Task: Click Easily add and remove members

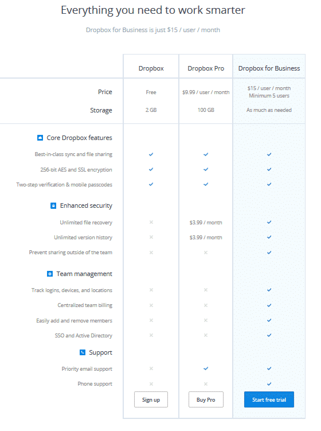Action: point(74,320)
